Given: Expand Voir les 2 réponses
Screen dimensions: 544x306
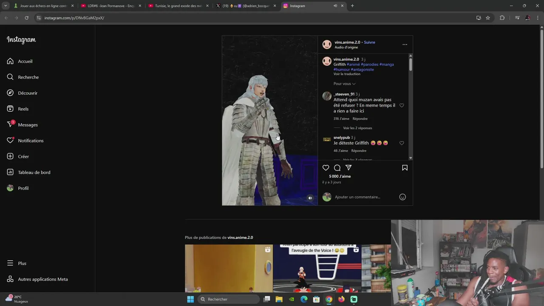Looking at the screenshot, I should 357,128.
